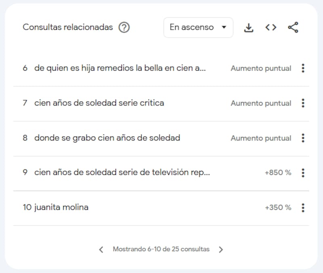Open the embed code icon
Screen dimensions: 323x273
click(271, 27)
